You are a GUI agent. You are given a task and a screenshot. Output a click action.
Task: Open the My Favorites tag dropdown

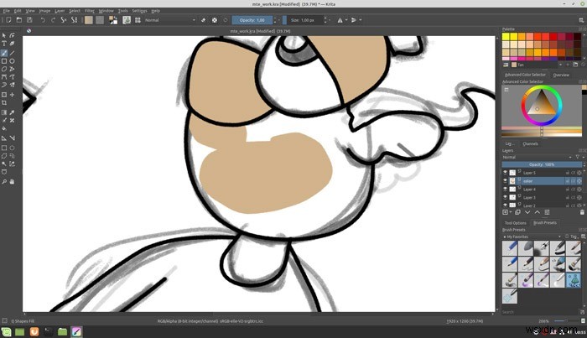(x=532, y=237)
